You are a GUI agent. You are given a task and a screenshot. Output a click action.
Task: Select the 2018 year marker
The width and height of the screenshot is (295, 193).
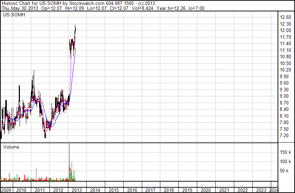coord(169,190)
